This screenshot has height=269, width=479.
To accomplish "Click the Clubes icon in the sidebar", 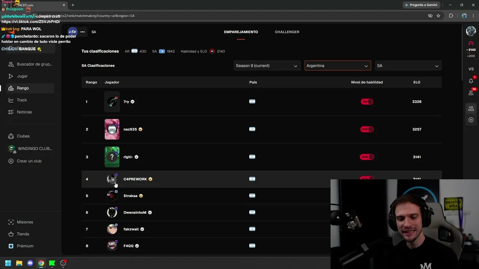I will pyautogui.click(x=11, y=136).
